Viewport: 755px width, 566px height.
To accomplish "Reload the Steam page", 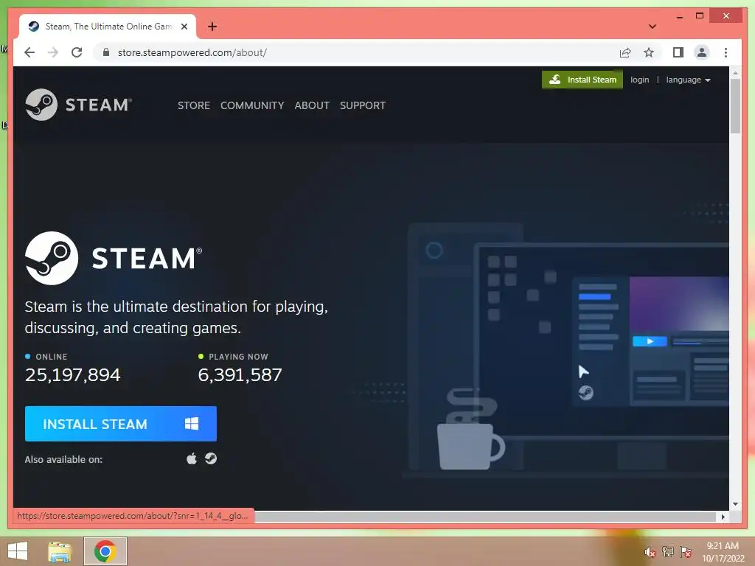I will [77, 52].
